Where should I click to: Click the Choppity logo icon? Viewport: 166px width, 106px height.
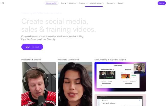coord(3,3)
